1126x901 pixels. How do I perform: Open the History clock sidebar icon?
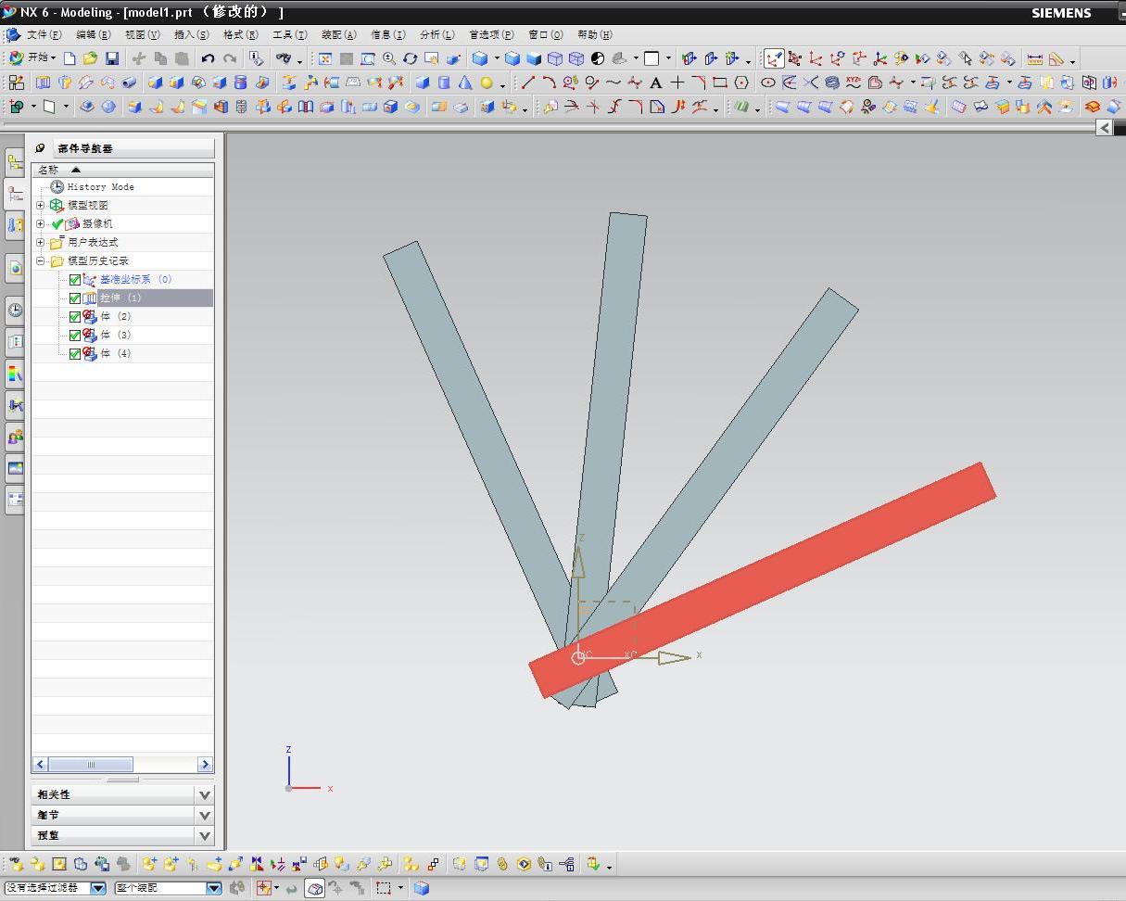click(x=15, y=310)
